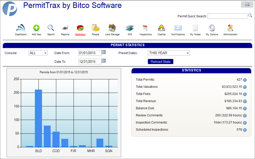Image resolution: width=255 pixels, height=159 pixels.
Task: Click the Inspections menu label
Action: [x=145, y=34]
